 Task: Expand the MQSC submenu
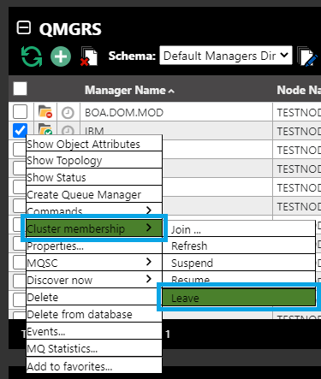point(94,263)
